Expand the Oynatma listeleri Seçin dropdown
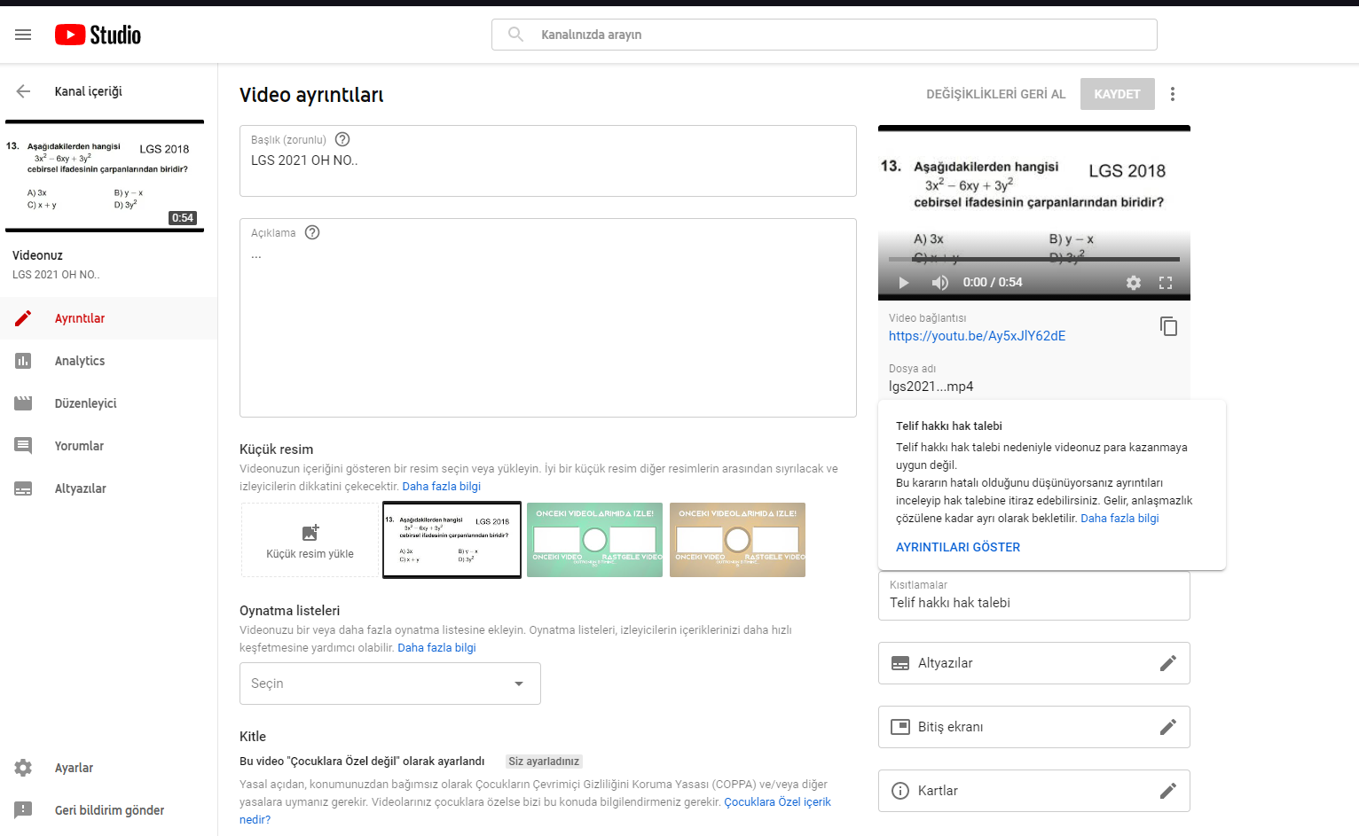1359x836 pixels. (390, 684)
